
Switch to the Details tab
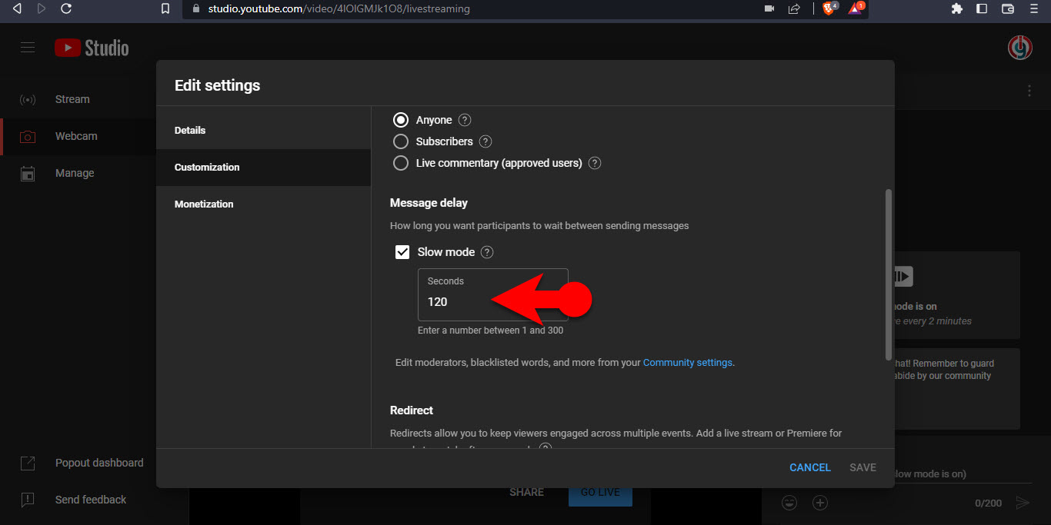click(x=190, y=131)
